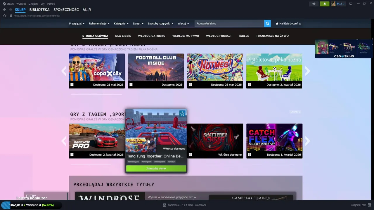
Task: Click the Tung Tung Together: Online De... title
Action: point(155,156)
